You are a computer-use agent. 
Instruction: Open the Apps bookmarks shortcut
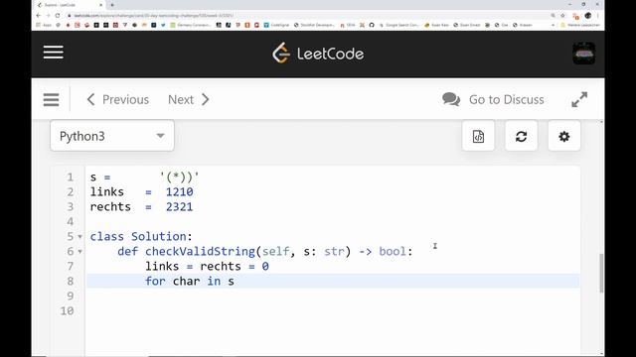click(44, 25)
